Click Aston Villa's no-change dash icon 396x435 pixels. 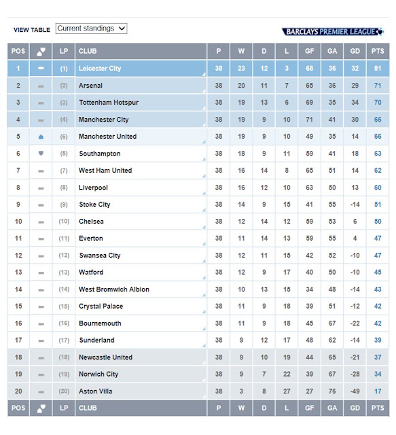tap(41, 392)
